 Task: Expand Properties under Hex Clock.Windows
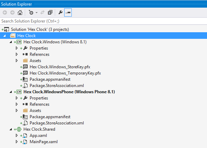[17, 48]
